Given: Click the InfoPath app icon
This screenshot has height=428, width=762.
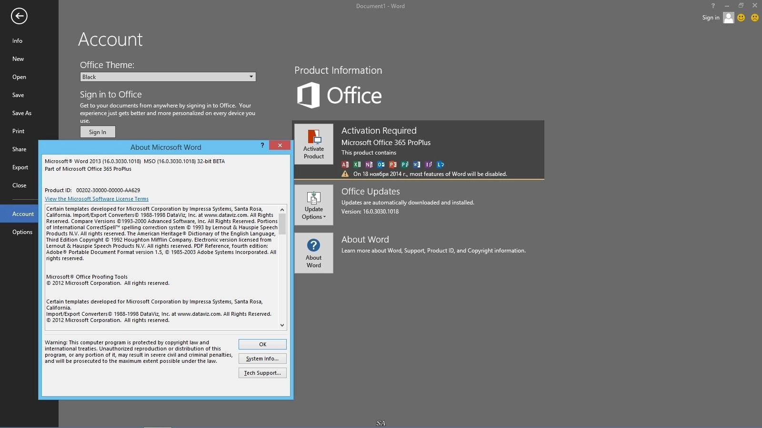Looking at the screenshot, I should point(429,165).
